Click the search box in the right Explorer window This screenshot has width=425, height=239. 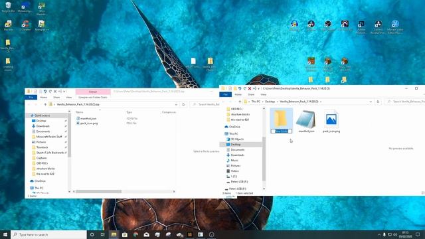tap(405, 102)
